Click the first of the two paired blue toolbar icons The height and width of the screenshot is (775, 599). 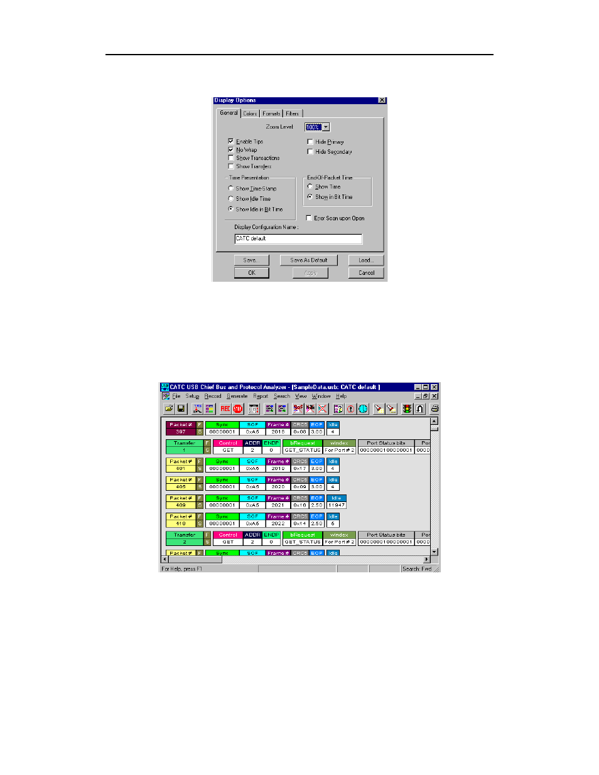tap(270, 409)
